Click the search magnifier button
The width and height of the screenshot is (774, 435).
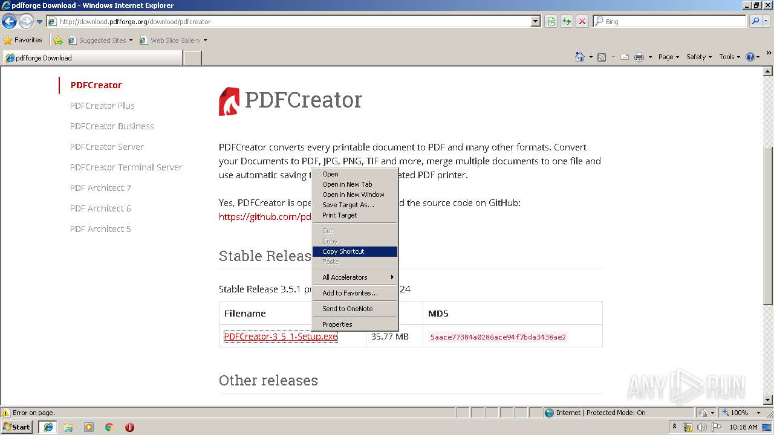(755, 22)
